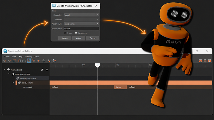214x120 pixels.
Task: Click the pin icon beside moma:biped
Action: tap(42, 70)
